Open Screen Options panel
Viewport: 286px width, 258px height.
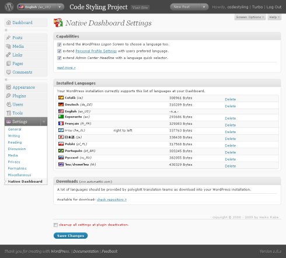tap(250, 17)
